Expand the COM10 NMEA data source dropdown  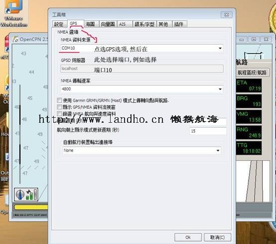point(220,48)
